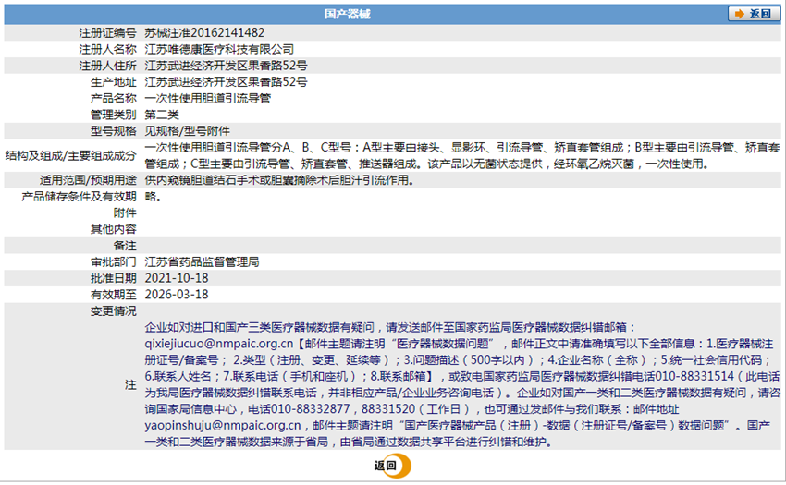Click the structure description paragraph about A、B、C型号
The height and width of the screenshot is (485, 786).
pyautogui.click(x=462, y=155)
